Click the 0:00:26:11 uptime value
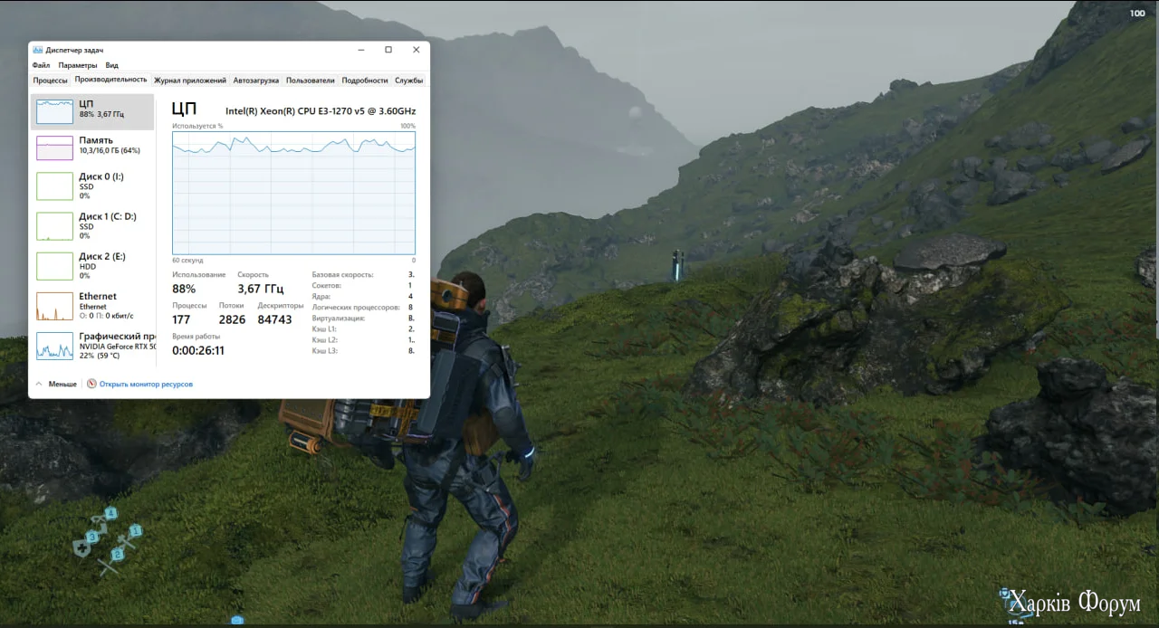Image resolution: width=1159 pixels, height=628 pixels. [x=198, y=350]
